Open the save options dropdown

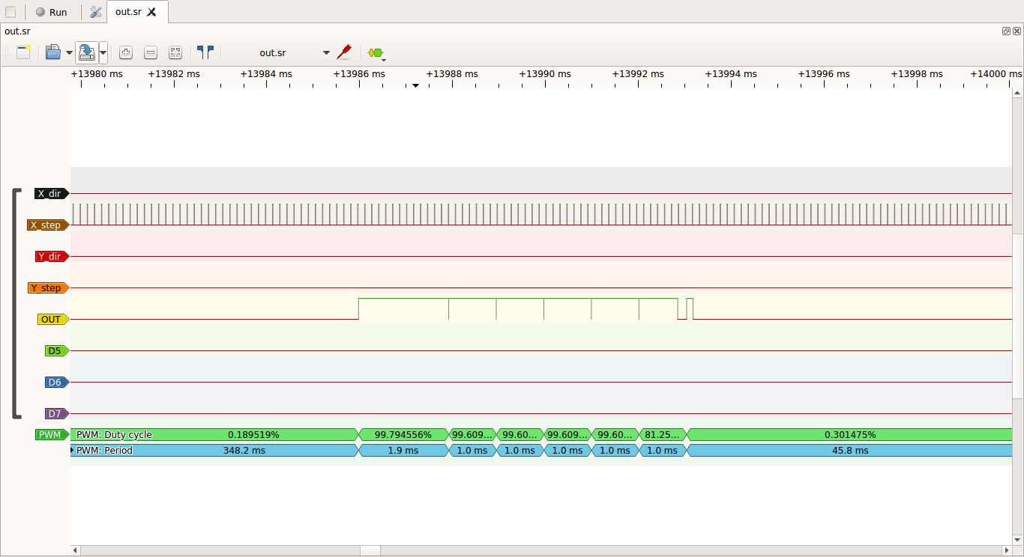click(103, 52)
